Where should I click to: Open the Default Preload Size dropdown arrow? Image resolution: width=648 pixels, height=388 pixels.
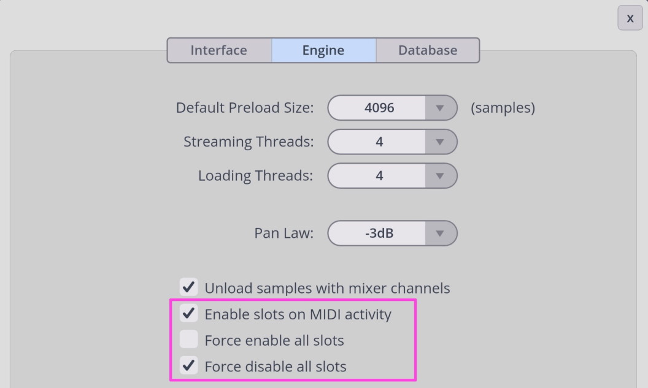[440, 108]
